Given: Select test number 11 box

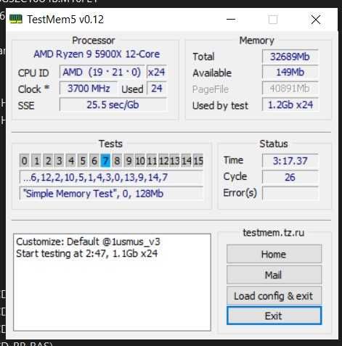Looking at the screenshot, I should tap(152, 160).
